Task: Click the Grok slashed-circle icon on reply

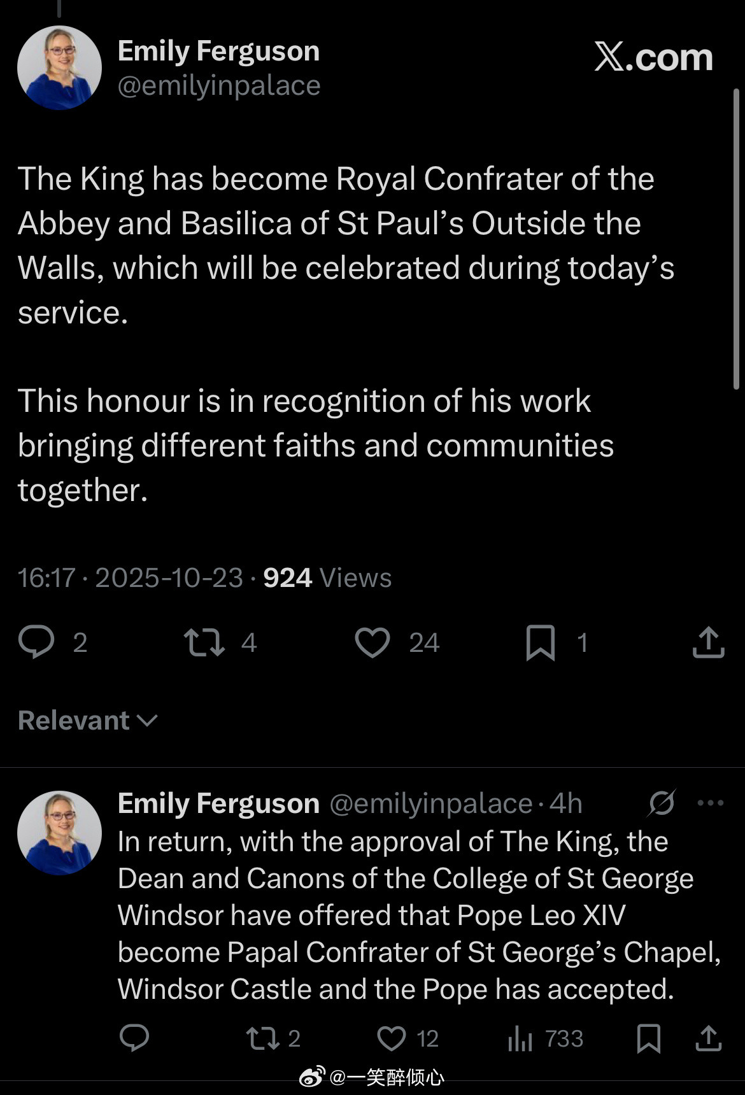Action: pos(661,803)
